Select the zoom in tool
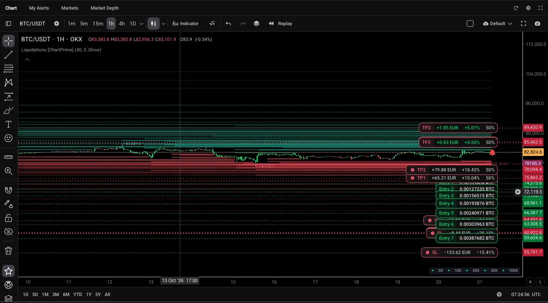The width and height of the screenshot is (548, 303). click(8, 171)
